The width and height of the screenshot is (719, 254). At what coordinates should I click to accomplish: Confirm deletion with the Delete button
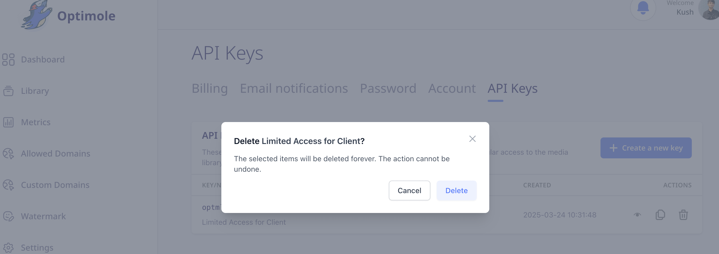[456, 190]
